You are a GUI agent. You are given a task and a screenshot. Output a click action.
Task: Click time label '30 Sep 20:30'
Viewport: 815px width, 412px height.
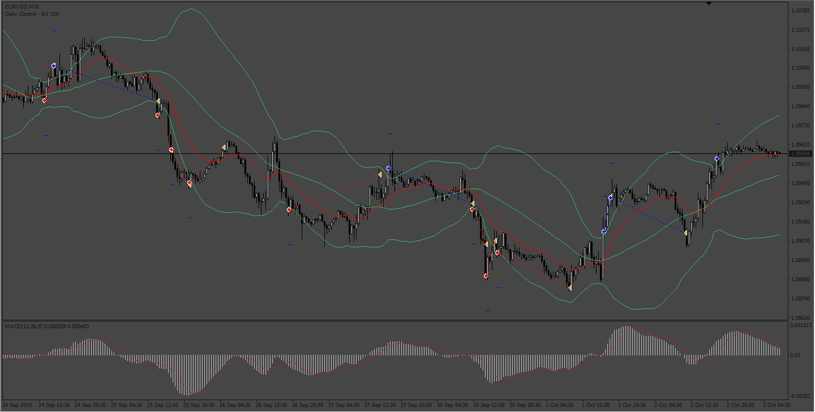524,405
